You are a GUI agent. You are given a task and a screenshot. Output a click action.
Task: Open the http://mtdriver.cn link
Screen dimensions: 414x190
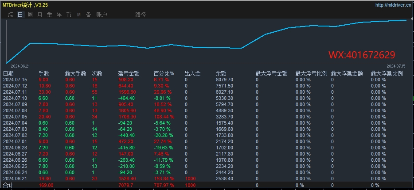pyautogui.click(x=393, y=5)
